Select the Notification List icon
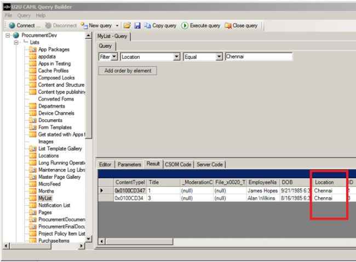 pyautogui.click(x=33, y=205)
